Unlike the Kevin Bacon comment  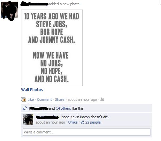pos(73,122)
